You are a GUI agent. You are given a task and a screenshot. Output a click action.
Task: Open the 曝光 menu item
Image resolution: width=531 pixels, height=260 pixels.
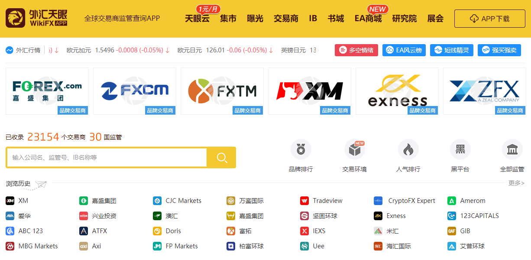point(255,19)
